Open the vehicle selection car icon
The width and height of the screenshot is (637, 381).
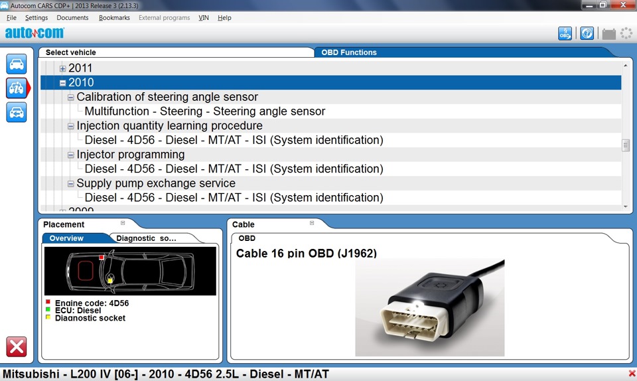[16, 64]
